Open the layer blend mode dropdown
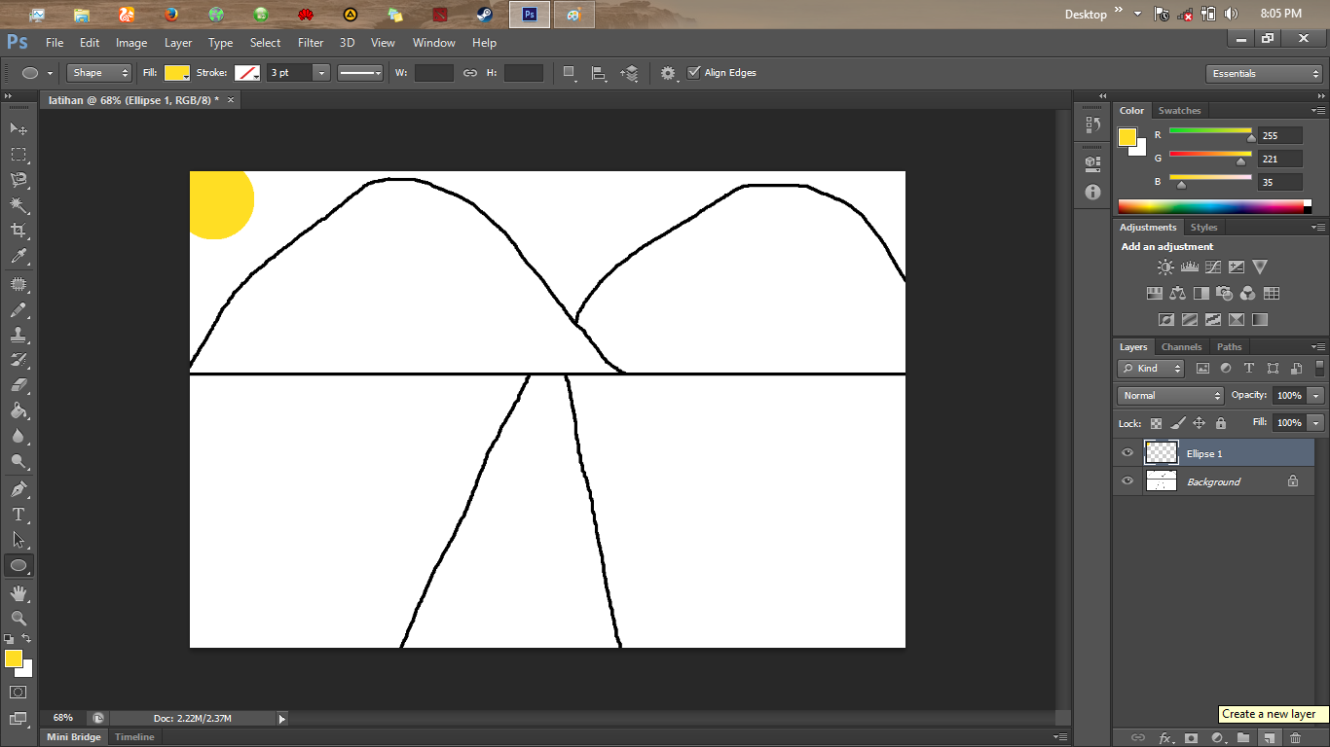This screenshot has height=747, width=1330. point(1168,395)
